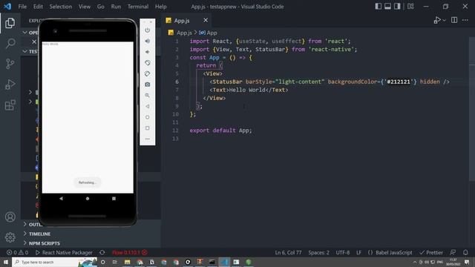
Task: Open Customize Layout in title bar
Action: click(410, 7)
